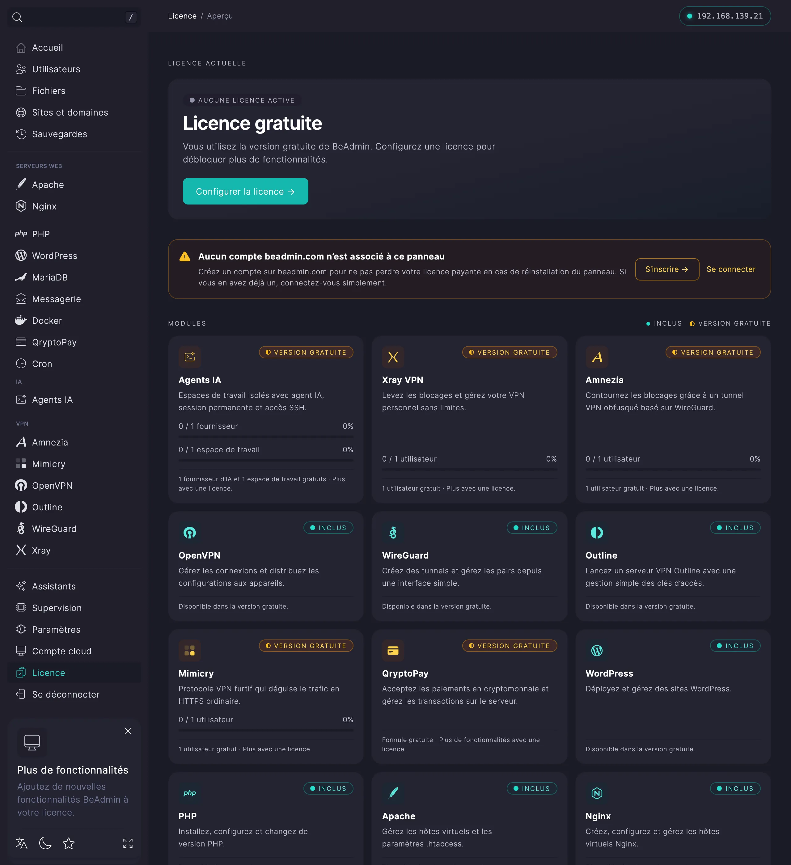Click Configurer la licence button
This screenshot has height=865, width=791.
pos(246,191)
